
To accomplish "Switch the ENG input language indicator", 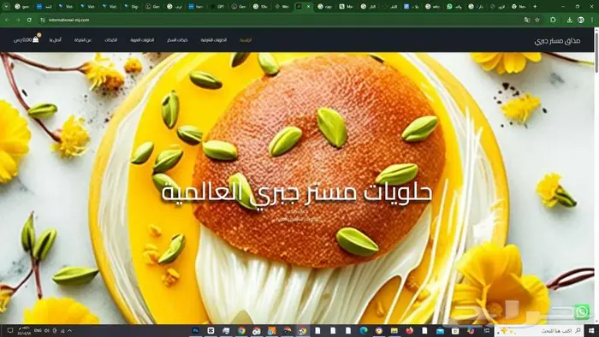I will tap(38, 330).
